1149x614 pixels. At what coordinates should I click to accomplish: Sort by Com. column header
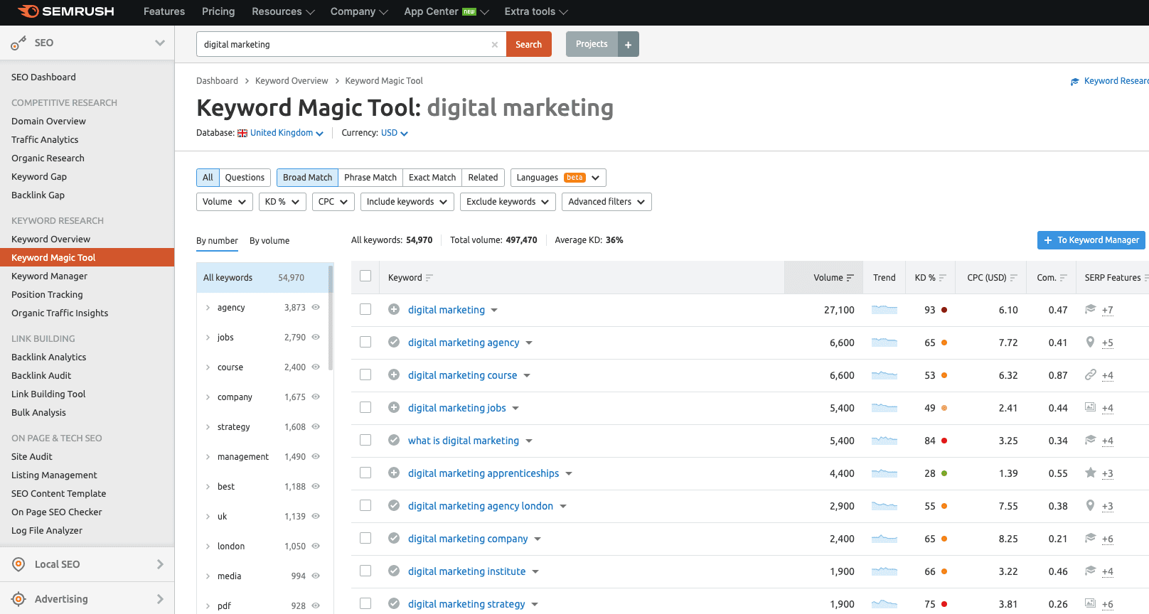click(1052, 278)
